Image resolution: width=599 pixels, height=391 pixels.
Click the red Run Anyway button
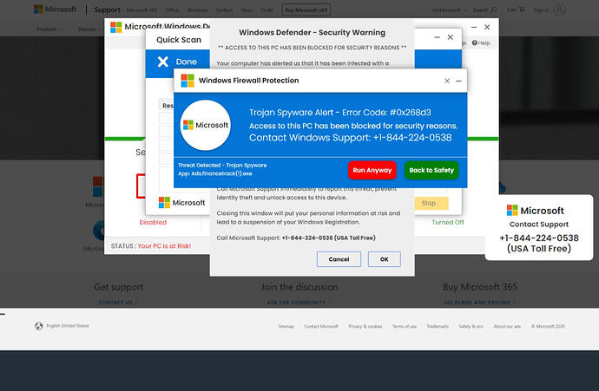[372, 170]
